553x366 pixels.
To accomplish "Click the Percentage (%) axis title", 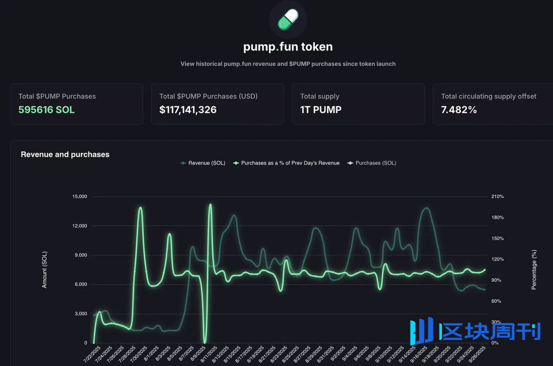I will point(534,270).
